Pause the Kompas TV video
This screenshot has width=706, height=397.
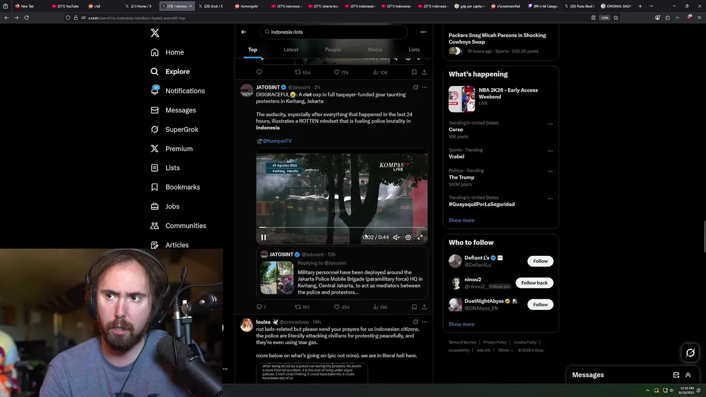coord(264,238)
